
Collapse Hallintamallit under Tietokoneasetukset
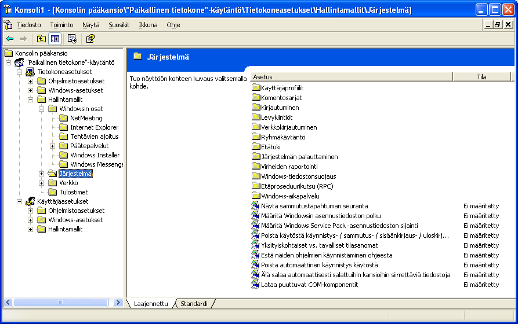pyautogui.click(x=30, y=100)
